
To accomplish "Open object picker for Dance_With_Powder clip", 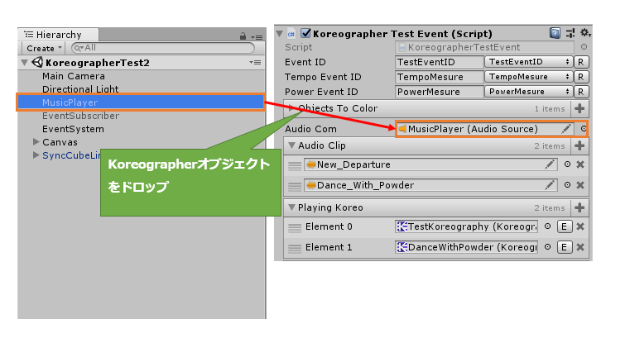I will (567, 184).
